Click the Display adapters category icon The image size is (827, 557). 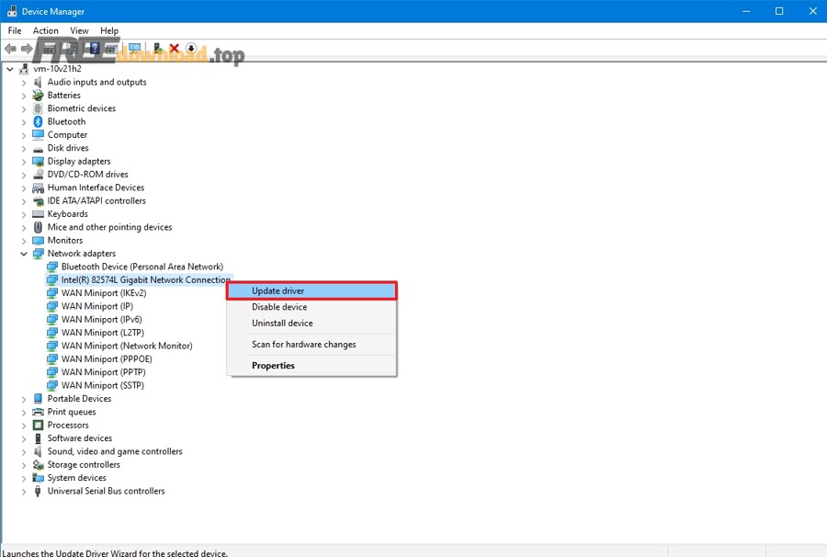click(x=38, y=161)
